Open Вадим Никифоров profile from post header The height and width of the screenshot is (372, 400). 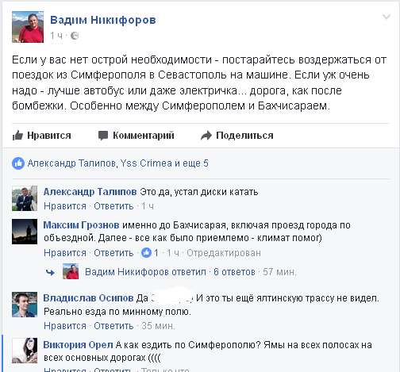click(x=103, y=20)
